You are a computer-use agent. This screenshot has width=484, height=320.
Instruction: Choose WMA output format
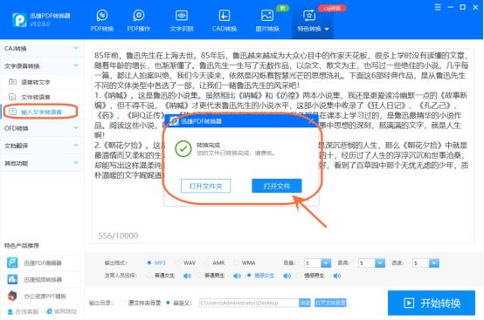tap(245, 262)
